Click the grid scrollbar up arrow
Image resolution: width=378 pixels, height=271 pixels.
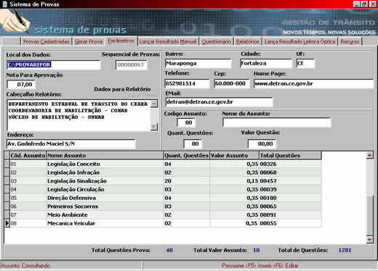click(x=370, y=155)
